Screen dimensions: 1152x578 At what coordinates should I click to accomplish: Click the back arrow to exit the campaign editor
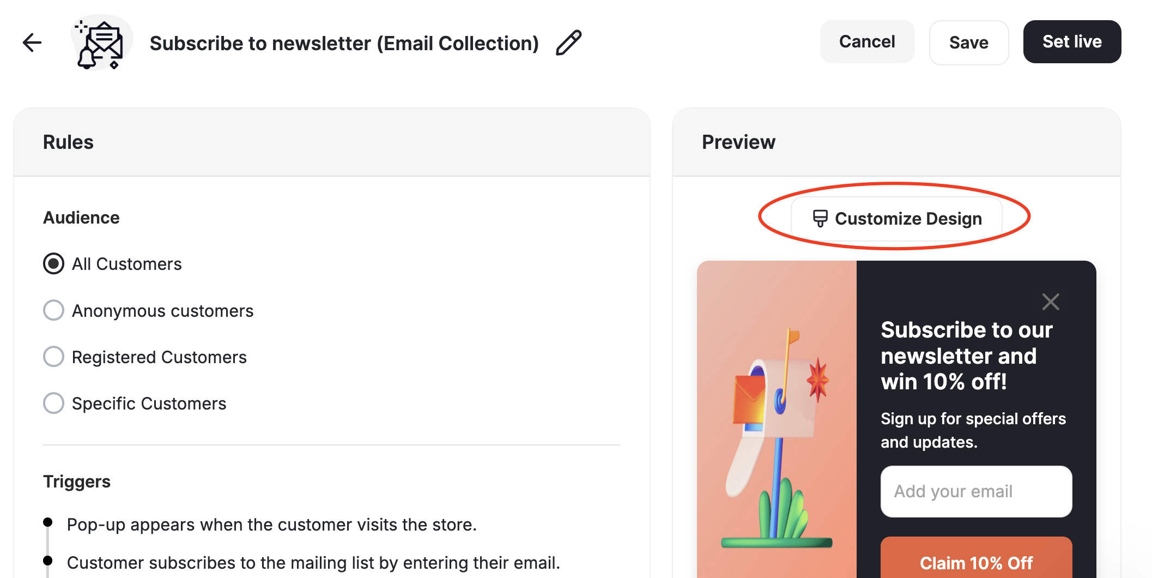(x=32, y=42)
